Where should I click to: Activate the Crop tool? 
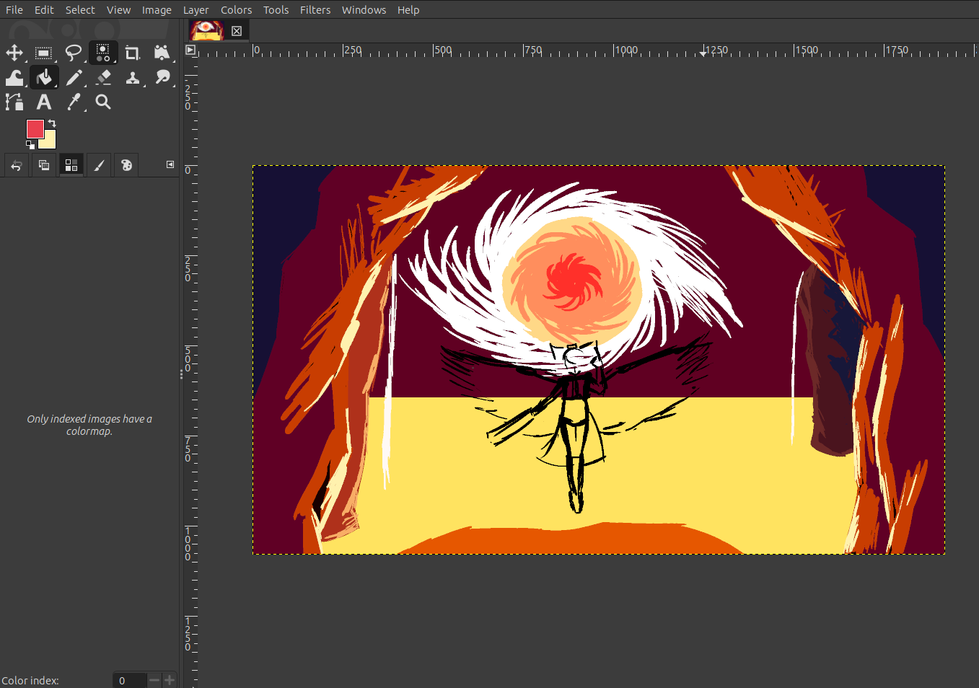pyautogui.click(x=132, y=53)
